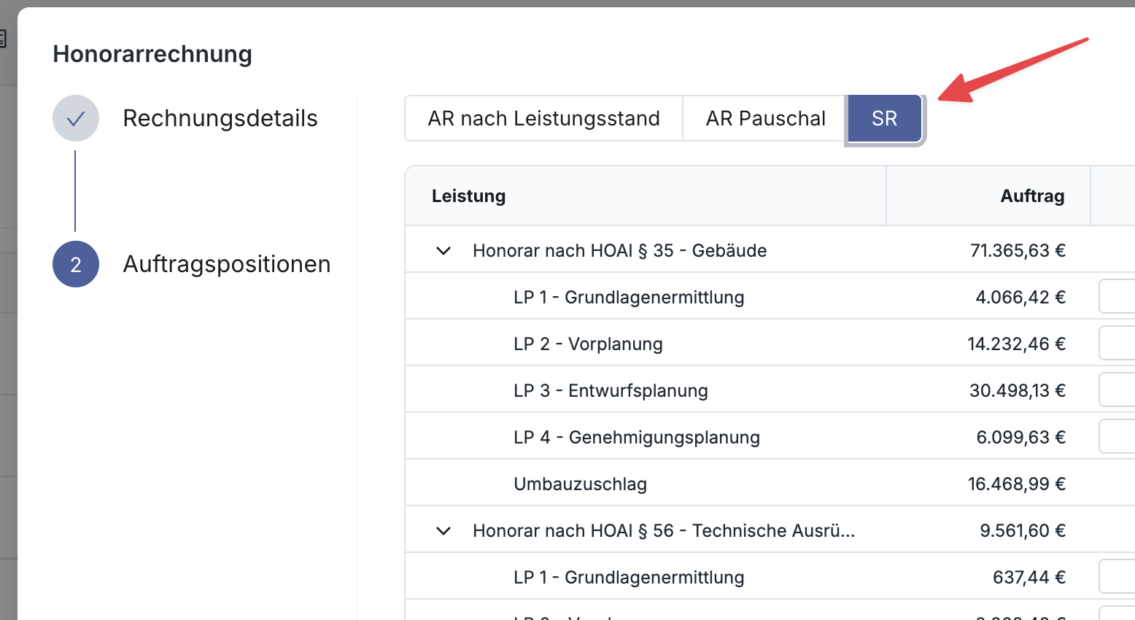Select the "LP 3 - Entwurfsplanung" row label
This screenshot has height=620, width=1135.
[611, 391]
